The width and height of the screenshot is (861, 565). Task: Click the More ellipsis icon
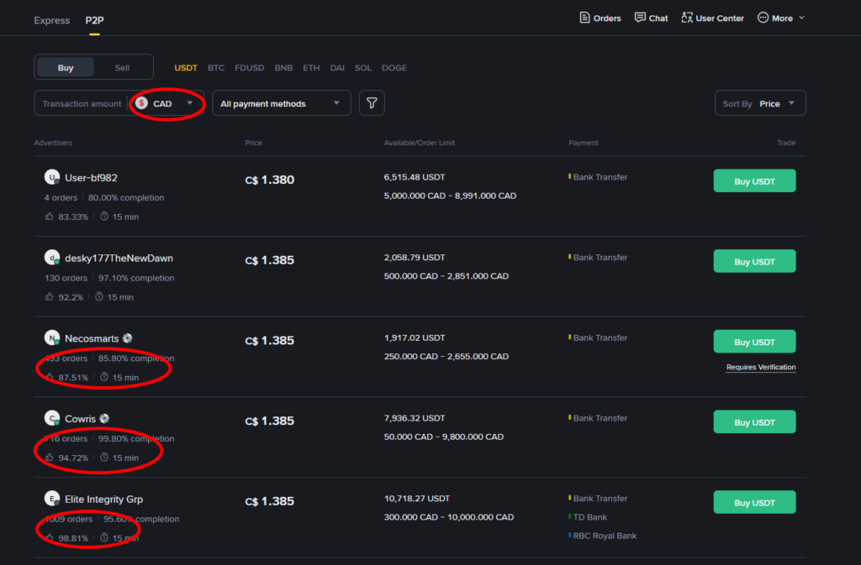[763, 18]
